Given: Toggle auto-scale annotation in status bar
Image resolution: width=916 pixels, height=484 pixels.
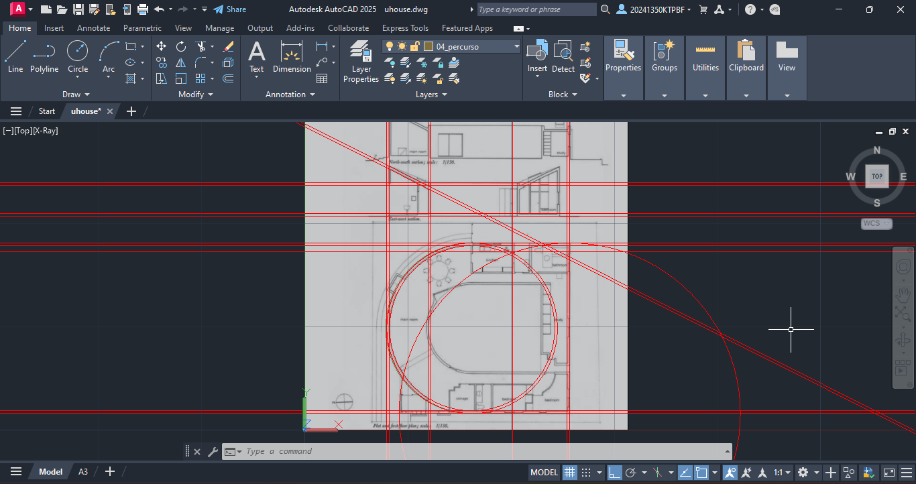Looking at the screenshot, I should tap(746, 472).
